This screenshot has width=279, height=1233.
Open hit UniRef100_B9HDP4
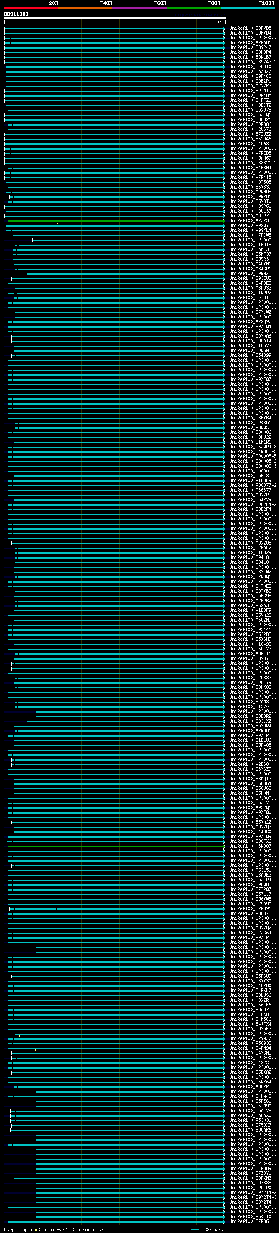click(250, 52)
